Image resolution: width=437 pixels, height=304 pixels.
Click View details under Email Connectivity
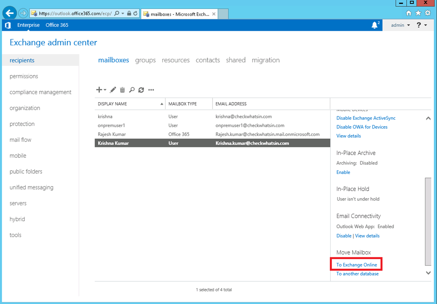click(367, 236)
